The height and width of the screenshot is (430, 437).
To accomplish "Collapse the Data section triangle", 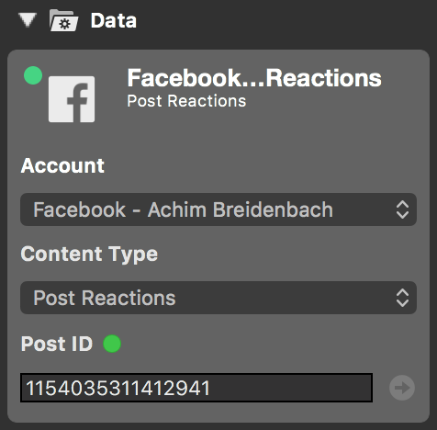I will pos(28,20).
